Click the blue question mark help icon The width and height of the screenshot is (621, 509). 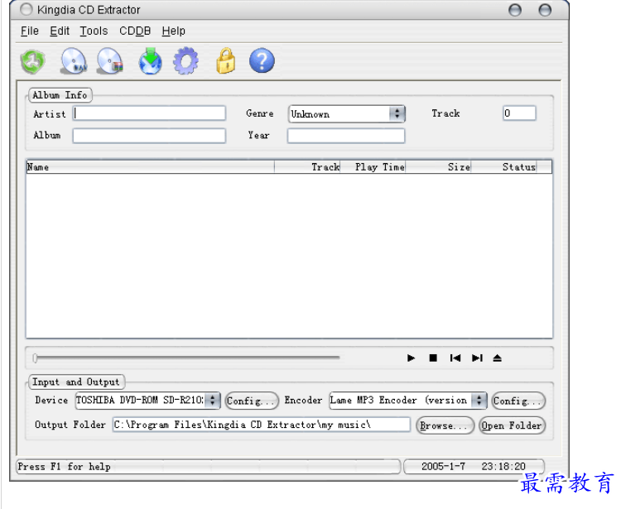(x=262, y=61)
